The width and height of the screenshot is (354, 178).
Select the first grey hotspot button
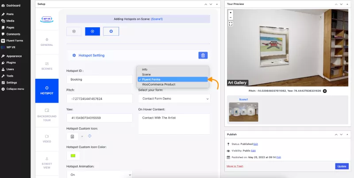[74, 31]
